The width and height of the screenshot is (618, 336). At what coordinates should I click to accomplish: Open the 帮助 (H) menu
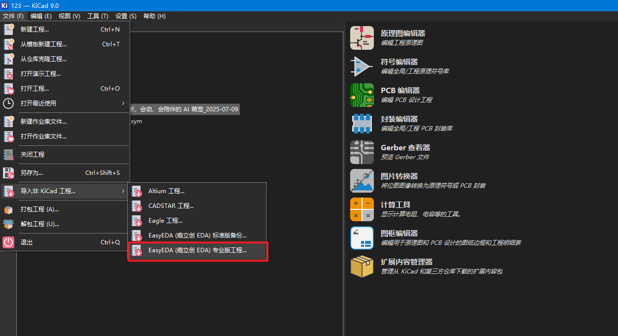(154, 16)
